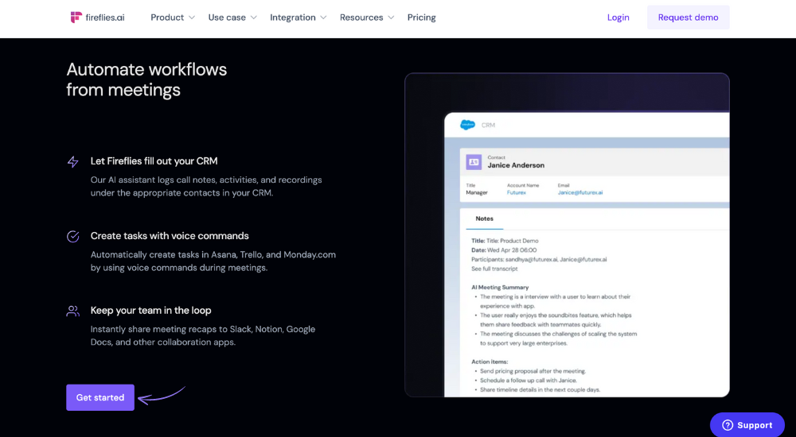This screenshot has height=437, width=796.
Task: Click the Get started button
Action: (x=100, y=397)
